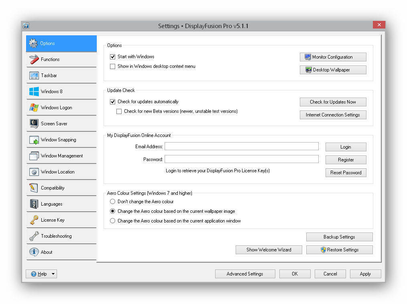
Task: Choose Aero colour based on application window
Action: pyautogui.click(x=112, y=221)
